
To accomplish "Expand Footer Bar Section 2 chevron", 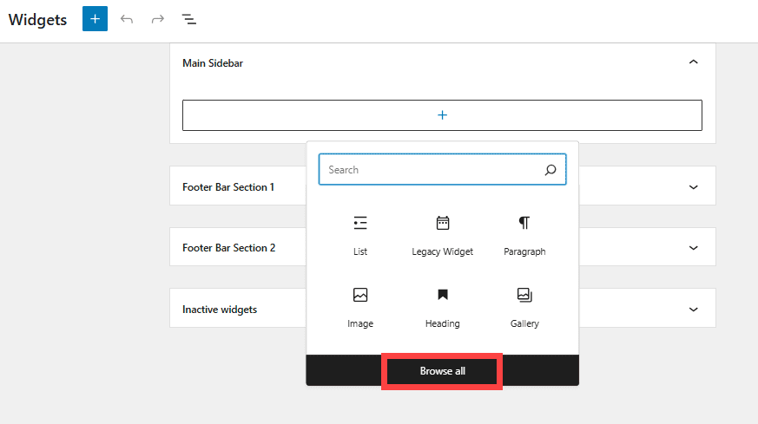I will [x=693, y=248].
